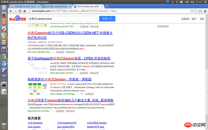Open related search session共享 java
Screen dimensions: 208x130
95,127
